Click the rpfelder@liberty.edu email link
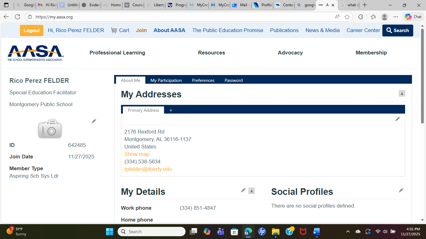Viewport: 426px width, 239px height. pos(148,169)
